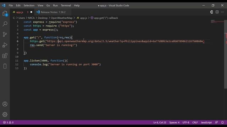Open the editor More Actions ellipsis

click(x=222, y=12)
